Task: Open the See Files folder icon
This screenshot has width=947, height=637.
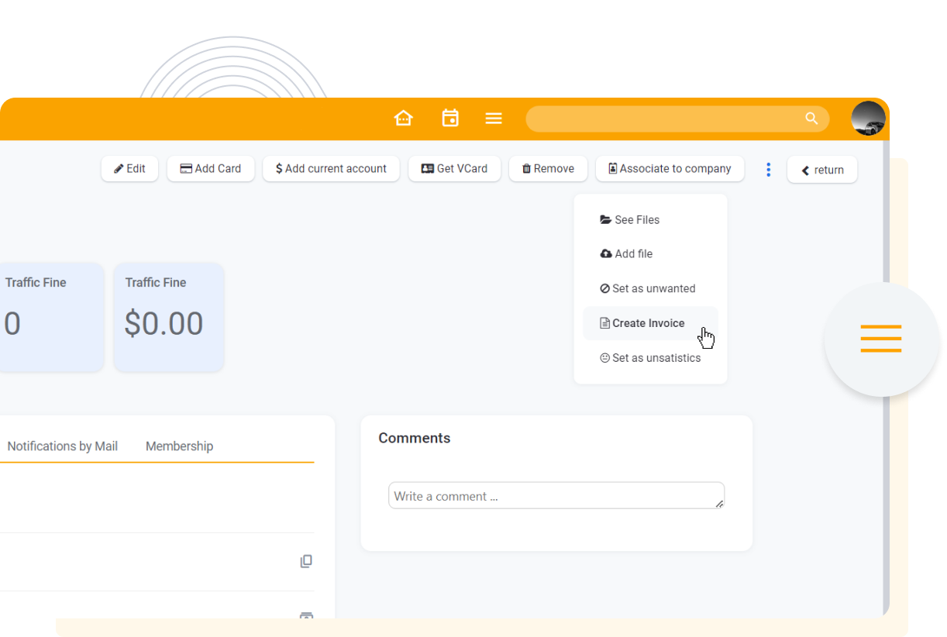Action: (604, 219)
